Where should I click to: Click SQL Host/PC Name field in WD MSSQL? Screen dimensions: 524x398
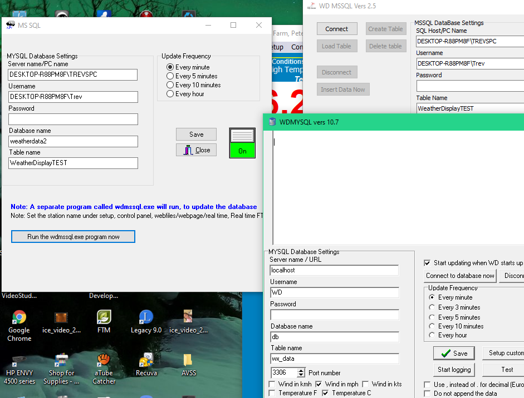pos(470,41)
